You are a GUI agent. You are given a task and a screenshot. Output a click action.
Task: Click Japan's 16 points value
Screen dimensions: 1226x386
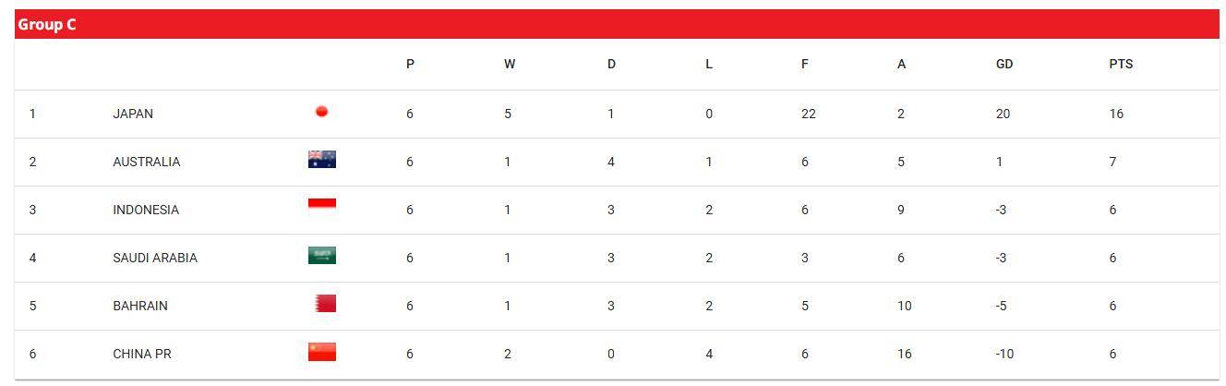tap(1116, 114)
